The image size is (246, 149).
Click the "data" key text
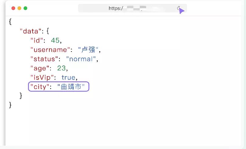point(31,31)
